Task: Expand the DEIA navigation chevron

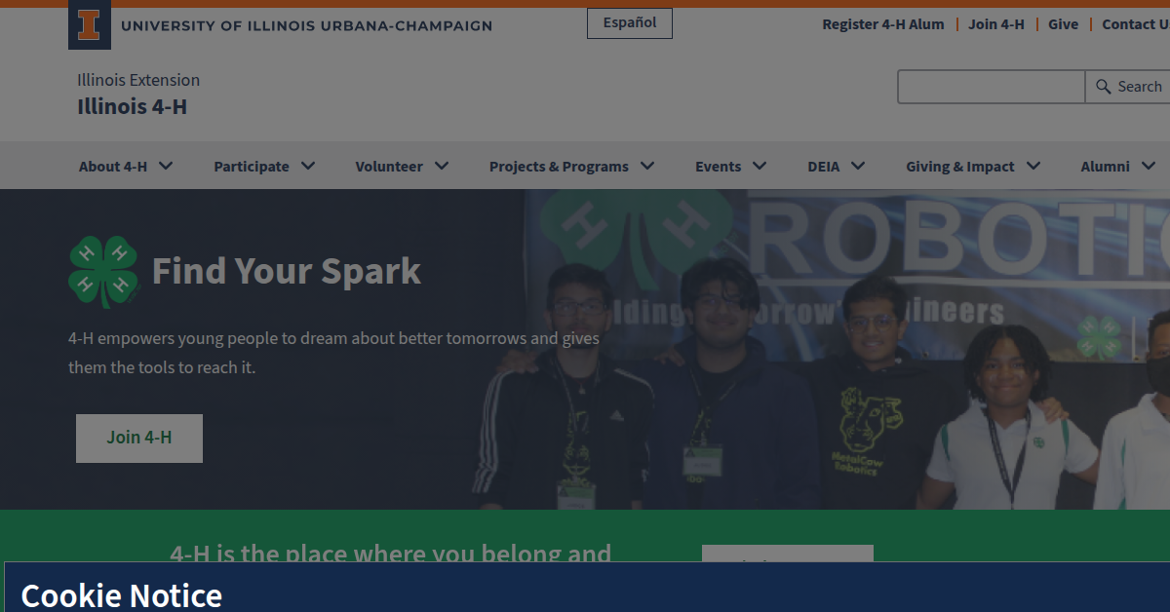Action: pyautogui.click(x=858, y=166)
